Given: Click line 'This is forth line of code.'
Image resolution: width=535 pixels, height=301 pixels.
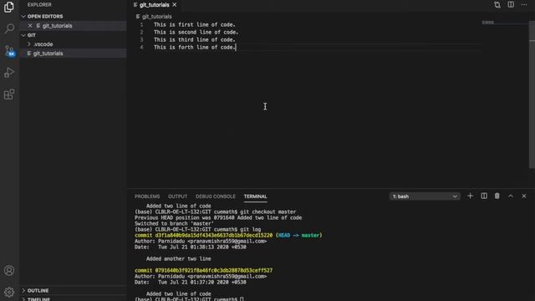Looking at the screenshot, I should tap(195, 47).
